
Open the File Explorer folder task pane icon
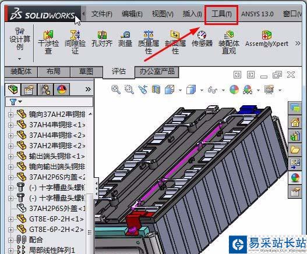click(x=295, y=150)
